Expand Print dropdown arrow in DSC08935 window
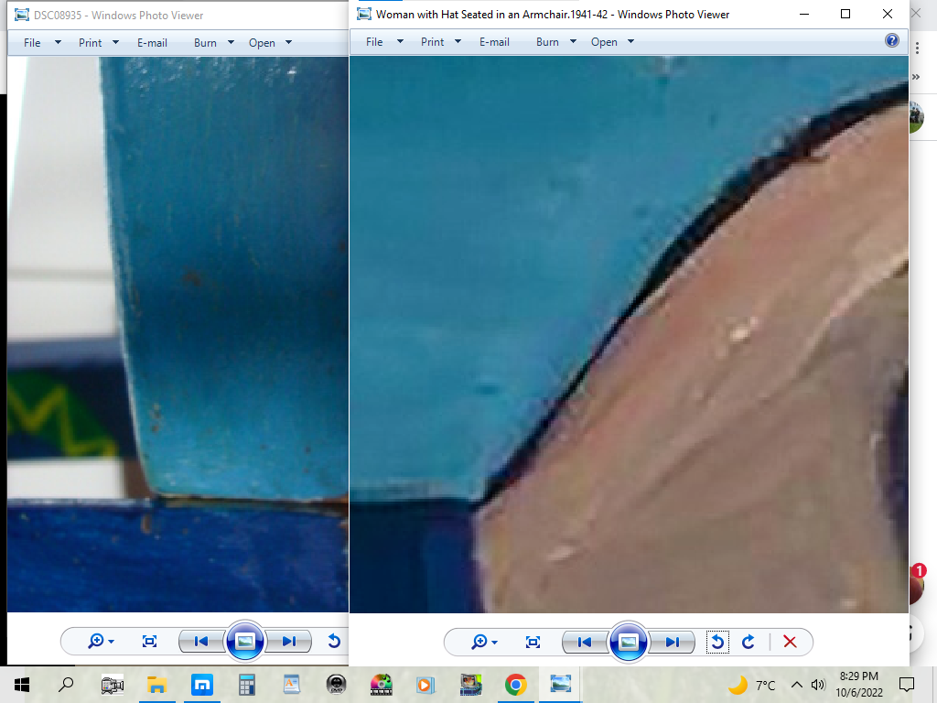 [116, 42]
